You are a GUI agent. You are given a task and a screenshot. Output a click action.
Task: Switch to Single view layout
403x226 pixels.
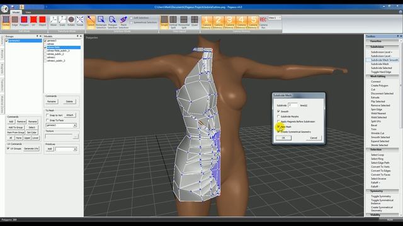(164, 21)
